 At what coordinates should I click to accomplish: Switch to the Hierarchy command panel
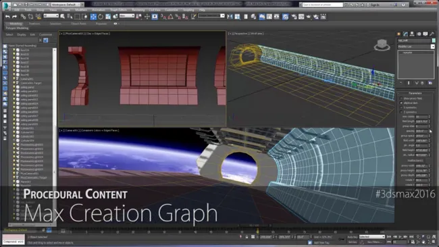[412, 34]
